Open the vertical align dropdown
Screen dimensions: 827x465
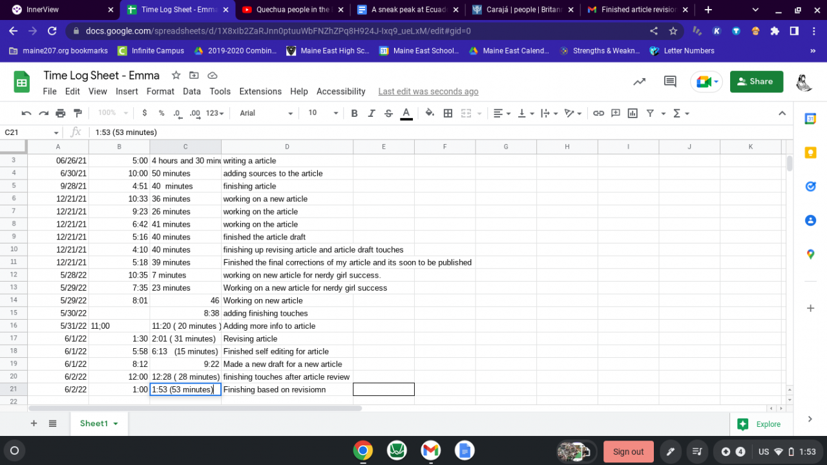tap(525, 113)
